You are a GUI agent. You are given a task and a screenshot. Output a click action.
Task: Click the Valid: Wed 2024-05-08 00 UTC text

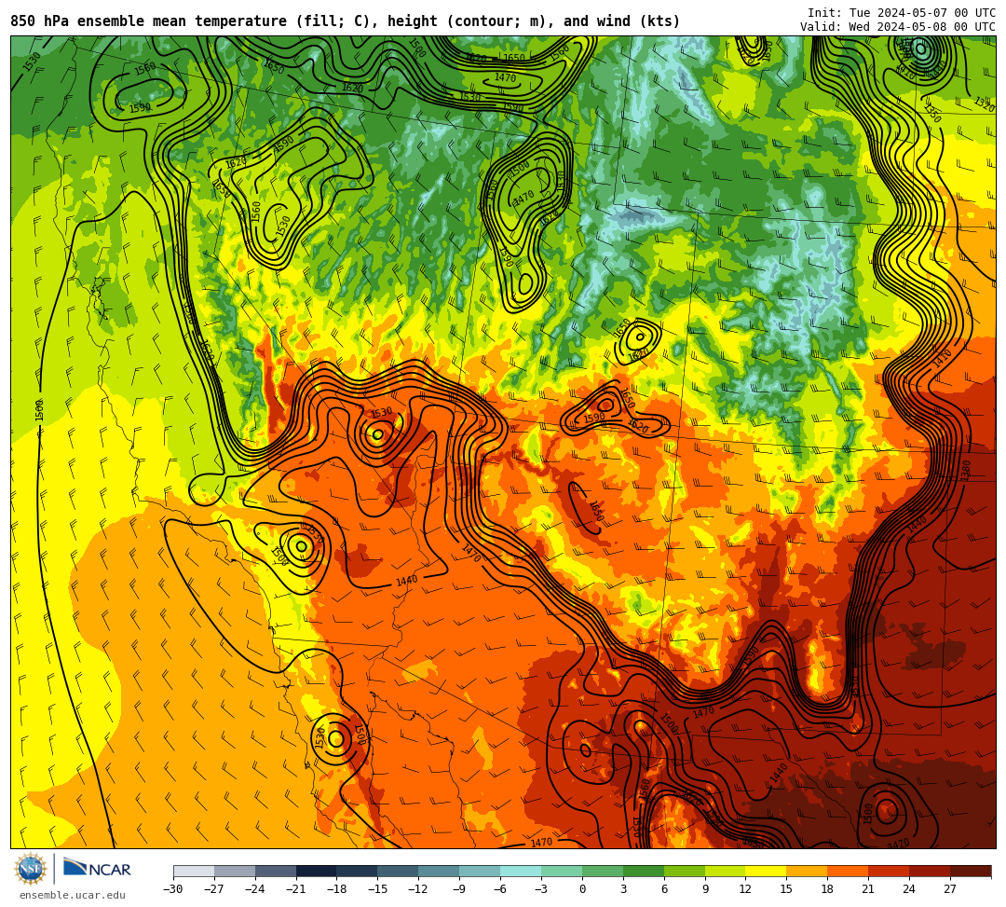898,27
